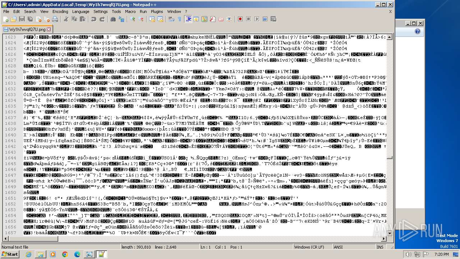The image size is (460, 259).
Task: Open the Tools menu
Action: point(116,12)
